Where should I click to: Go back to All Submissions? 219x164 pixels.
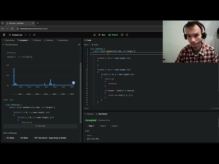(x=10, y=45)
